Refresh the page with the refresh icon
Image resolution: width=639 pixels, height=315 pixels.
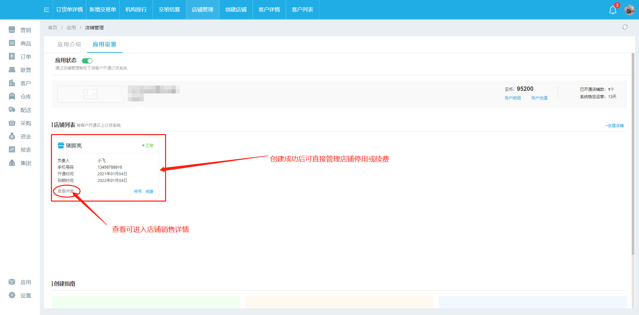[x=625, y=27]
